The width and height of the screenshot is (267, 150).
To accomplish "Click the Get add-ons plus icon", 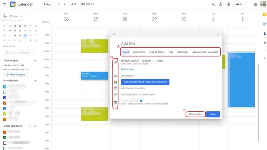I will click(265, 58).
